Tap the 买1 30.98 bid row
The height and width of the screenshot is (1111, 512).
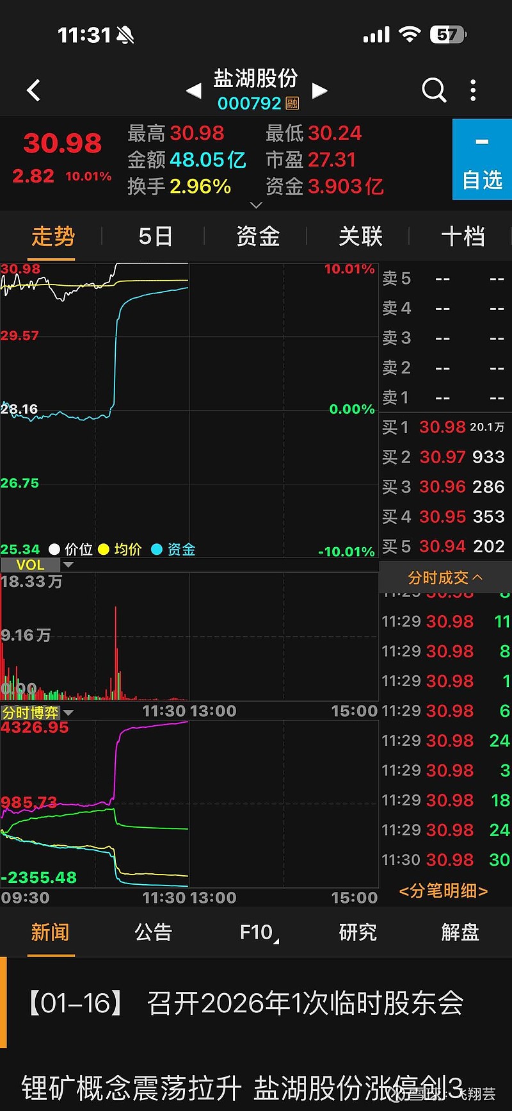tap(445, 427)
